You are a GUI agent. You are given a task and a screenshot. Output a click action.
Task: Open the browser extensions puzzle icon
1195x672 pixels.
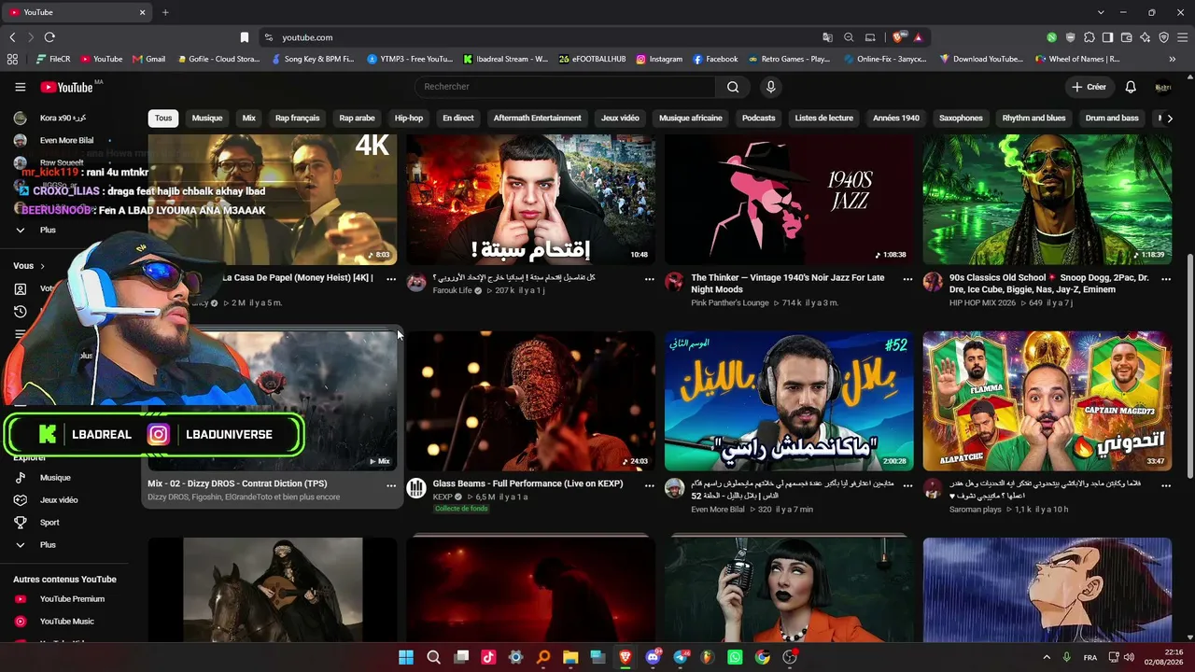1089,37
